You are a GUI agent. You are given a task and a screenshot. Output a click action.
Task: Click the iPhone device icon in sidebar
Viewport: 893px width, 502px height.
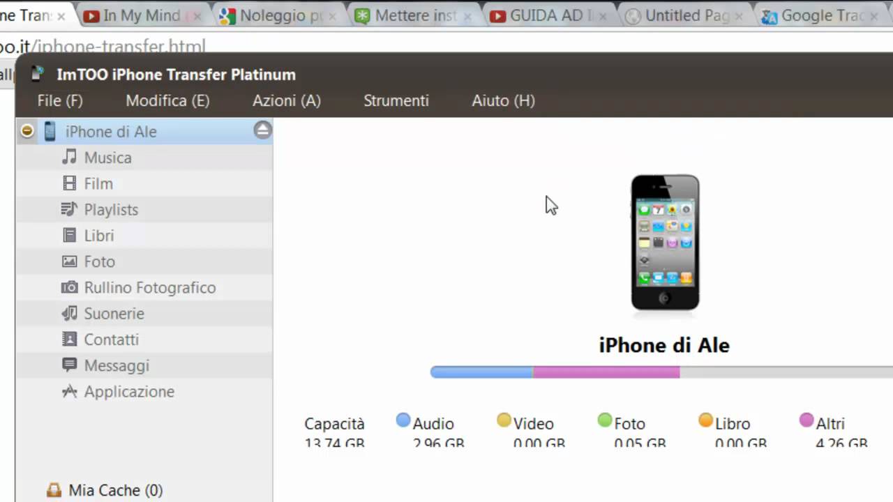coord(50,131)
